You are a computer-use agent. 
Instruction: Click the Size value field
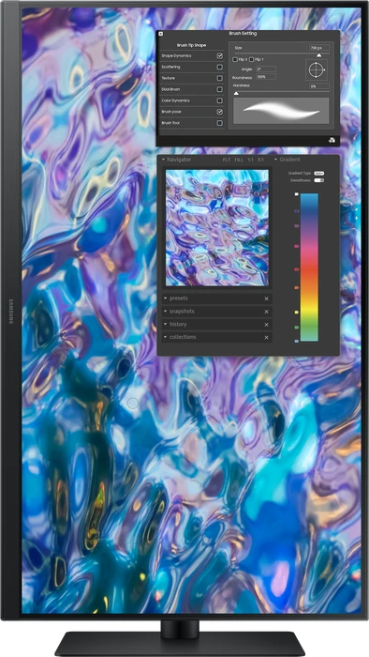[x=319, y=48]
